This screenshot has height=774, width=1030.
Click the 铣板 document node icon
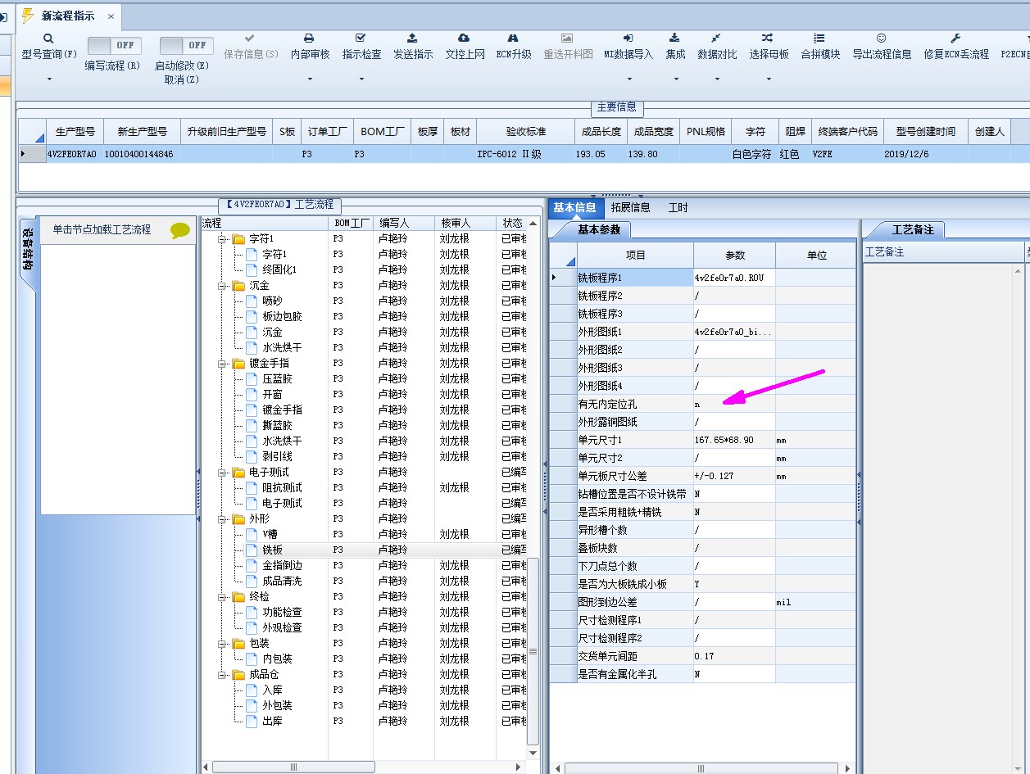[252, 550]
